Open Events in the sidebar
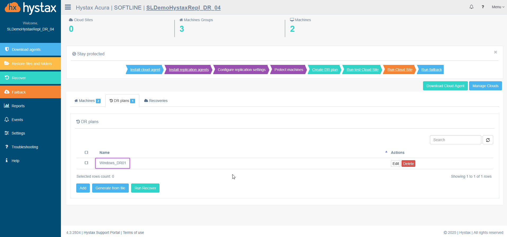 tap(17, 120)
